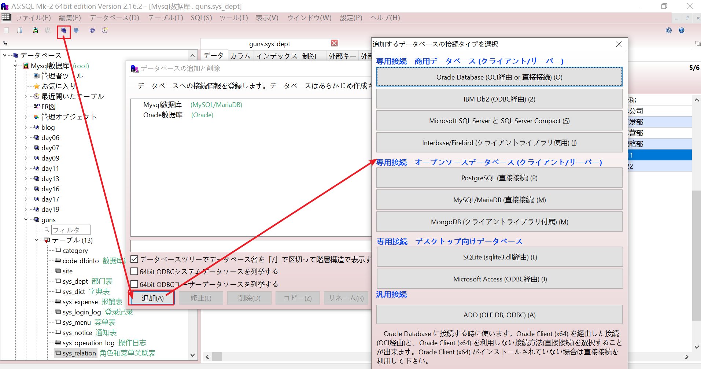Enable the 64bit ODBC system data source checkbox
This screenshot has width=701, height=369.
tap(134, 271)
